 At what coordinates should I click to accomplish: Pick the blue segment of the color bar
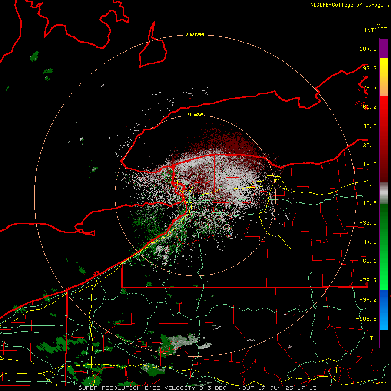click(384, 310)
